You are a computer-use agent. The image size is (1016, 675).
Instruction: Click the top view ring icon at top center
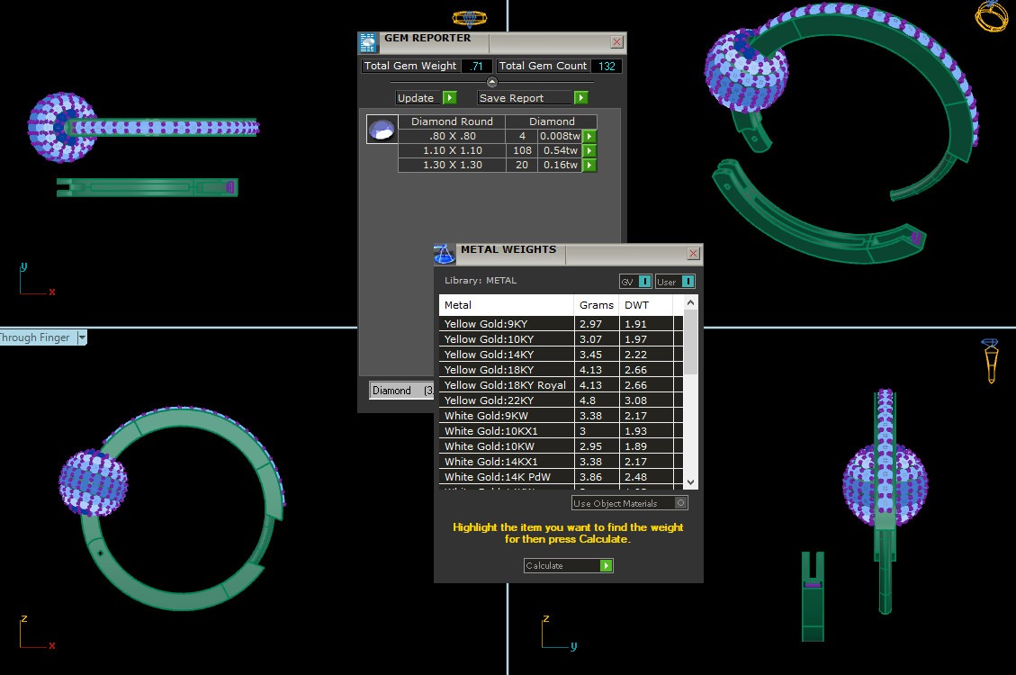click(469, 18)
